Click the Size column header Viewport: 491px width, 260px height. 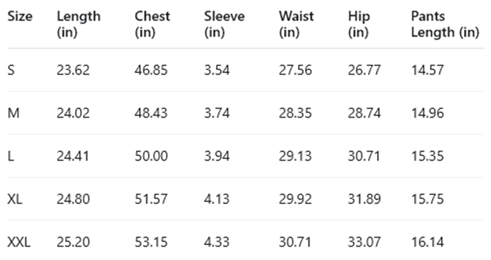point(20,17)
